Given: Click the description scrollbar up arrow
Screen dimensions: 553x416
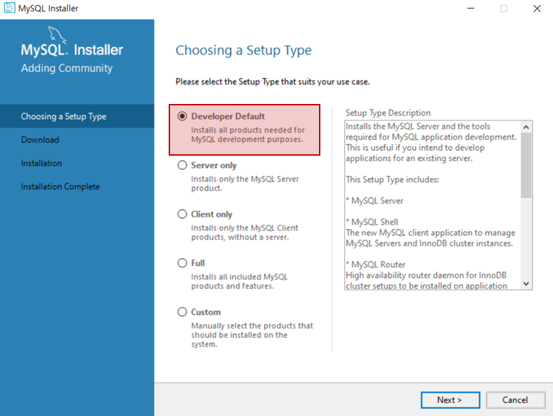Looking at the screenshot, I should point(526,127).
